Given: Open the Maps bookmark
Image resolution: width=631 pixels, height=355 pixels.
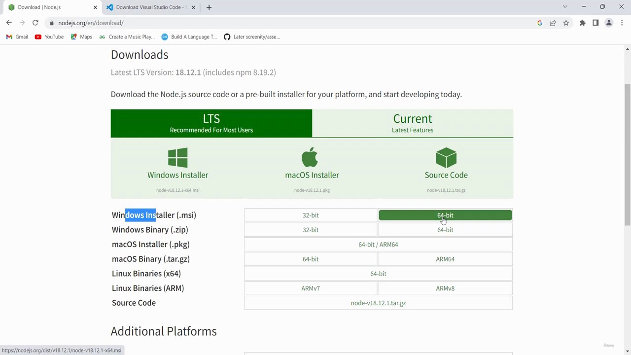Looking at the screenshot, I should pyautogui.click(x=81, y=37).
